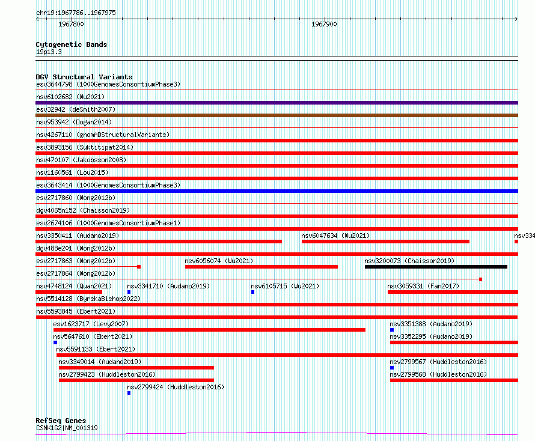Open nsv5591133 (Ebert2021) label
This screenshot has height=441, width=535.
(96, 349)
